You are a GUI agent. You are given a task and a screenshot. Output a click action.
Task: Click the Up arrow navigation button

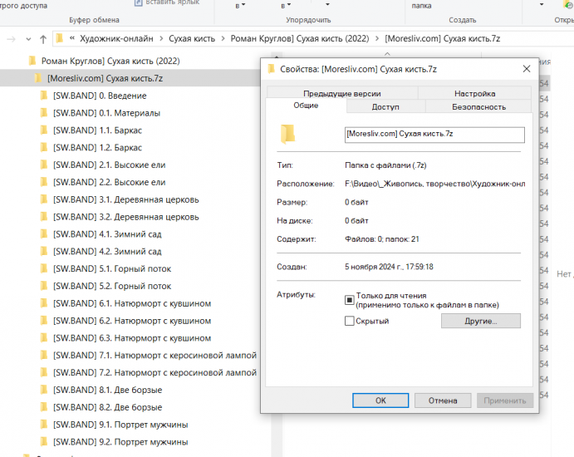coord(42,39)
